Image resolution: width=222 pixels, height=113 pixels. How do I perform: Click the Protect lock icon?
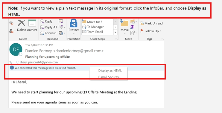coord(74,23)
